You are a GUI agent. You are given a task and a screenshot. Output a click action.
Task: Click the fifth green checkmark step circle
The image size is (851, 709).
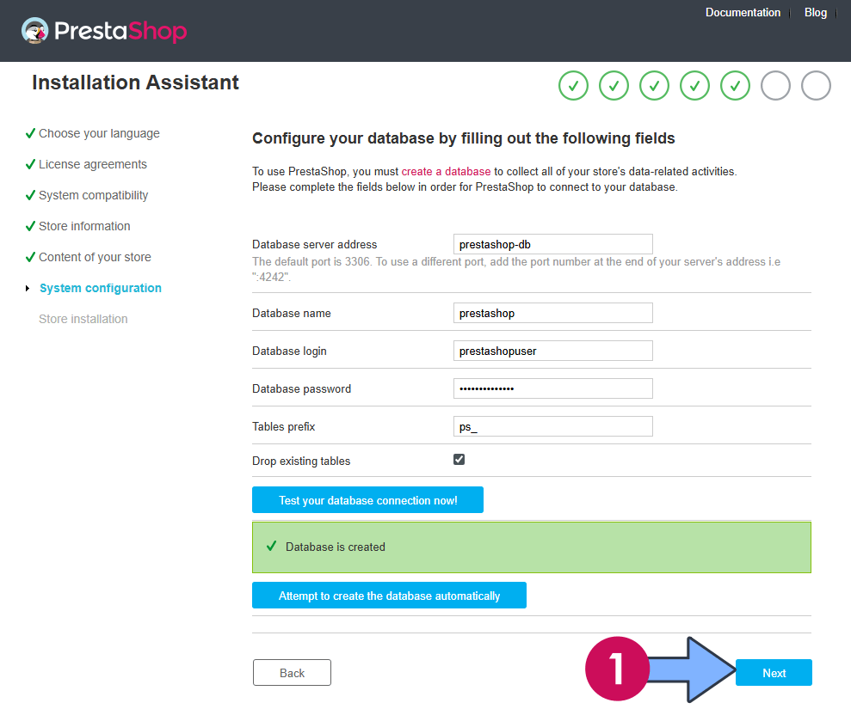pos(735,86)
